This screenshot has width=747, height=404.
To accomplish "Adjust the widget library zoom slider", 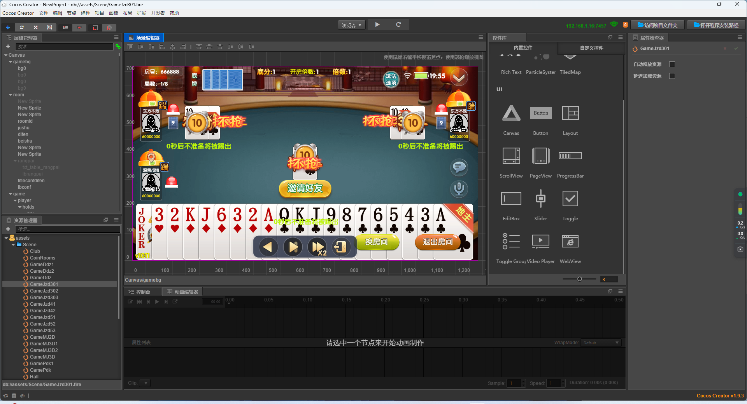I will [579, 279].
